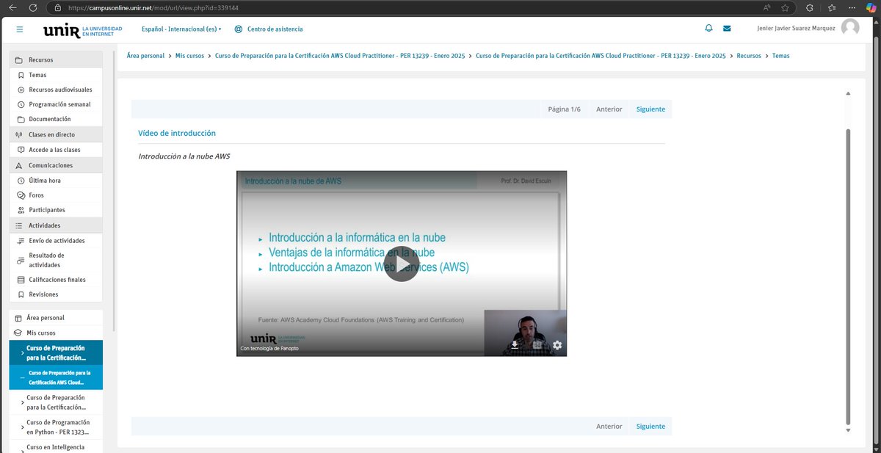
Task: Download the Panopto video
Action: pyautogui.click(x=515, y=344)
